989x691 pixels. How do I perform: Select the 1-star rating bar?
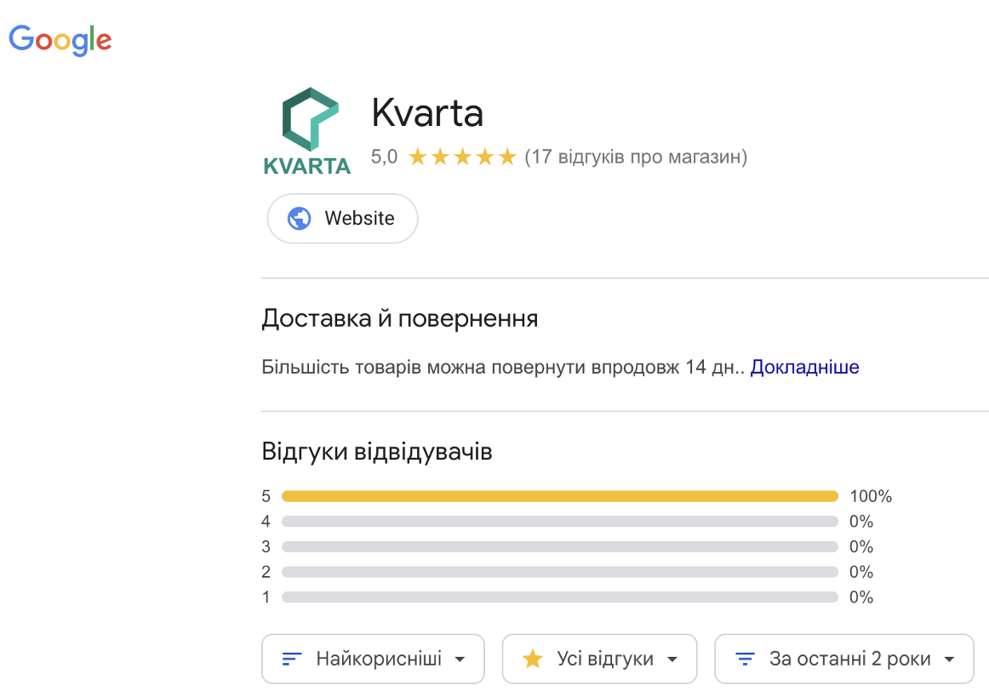[x=560, y=597]
